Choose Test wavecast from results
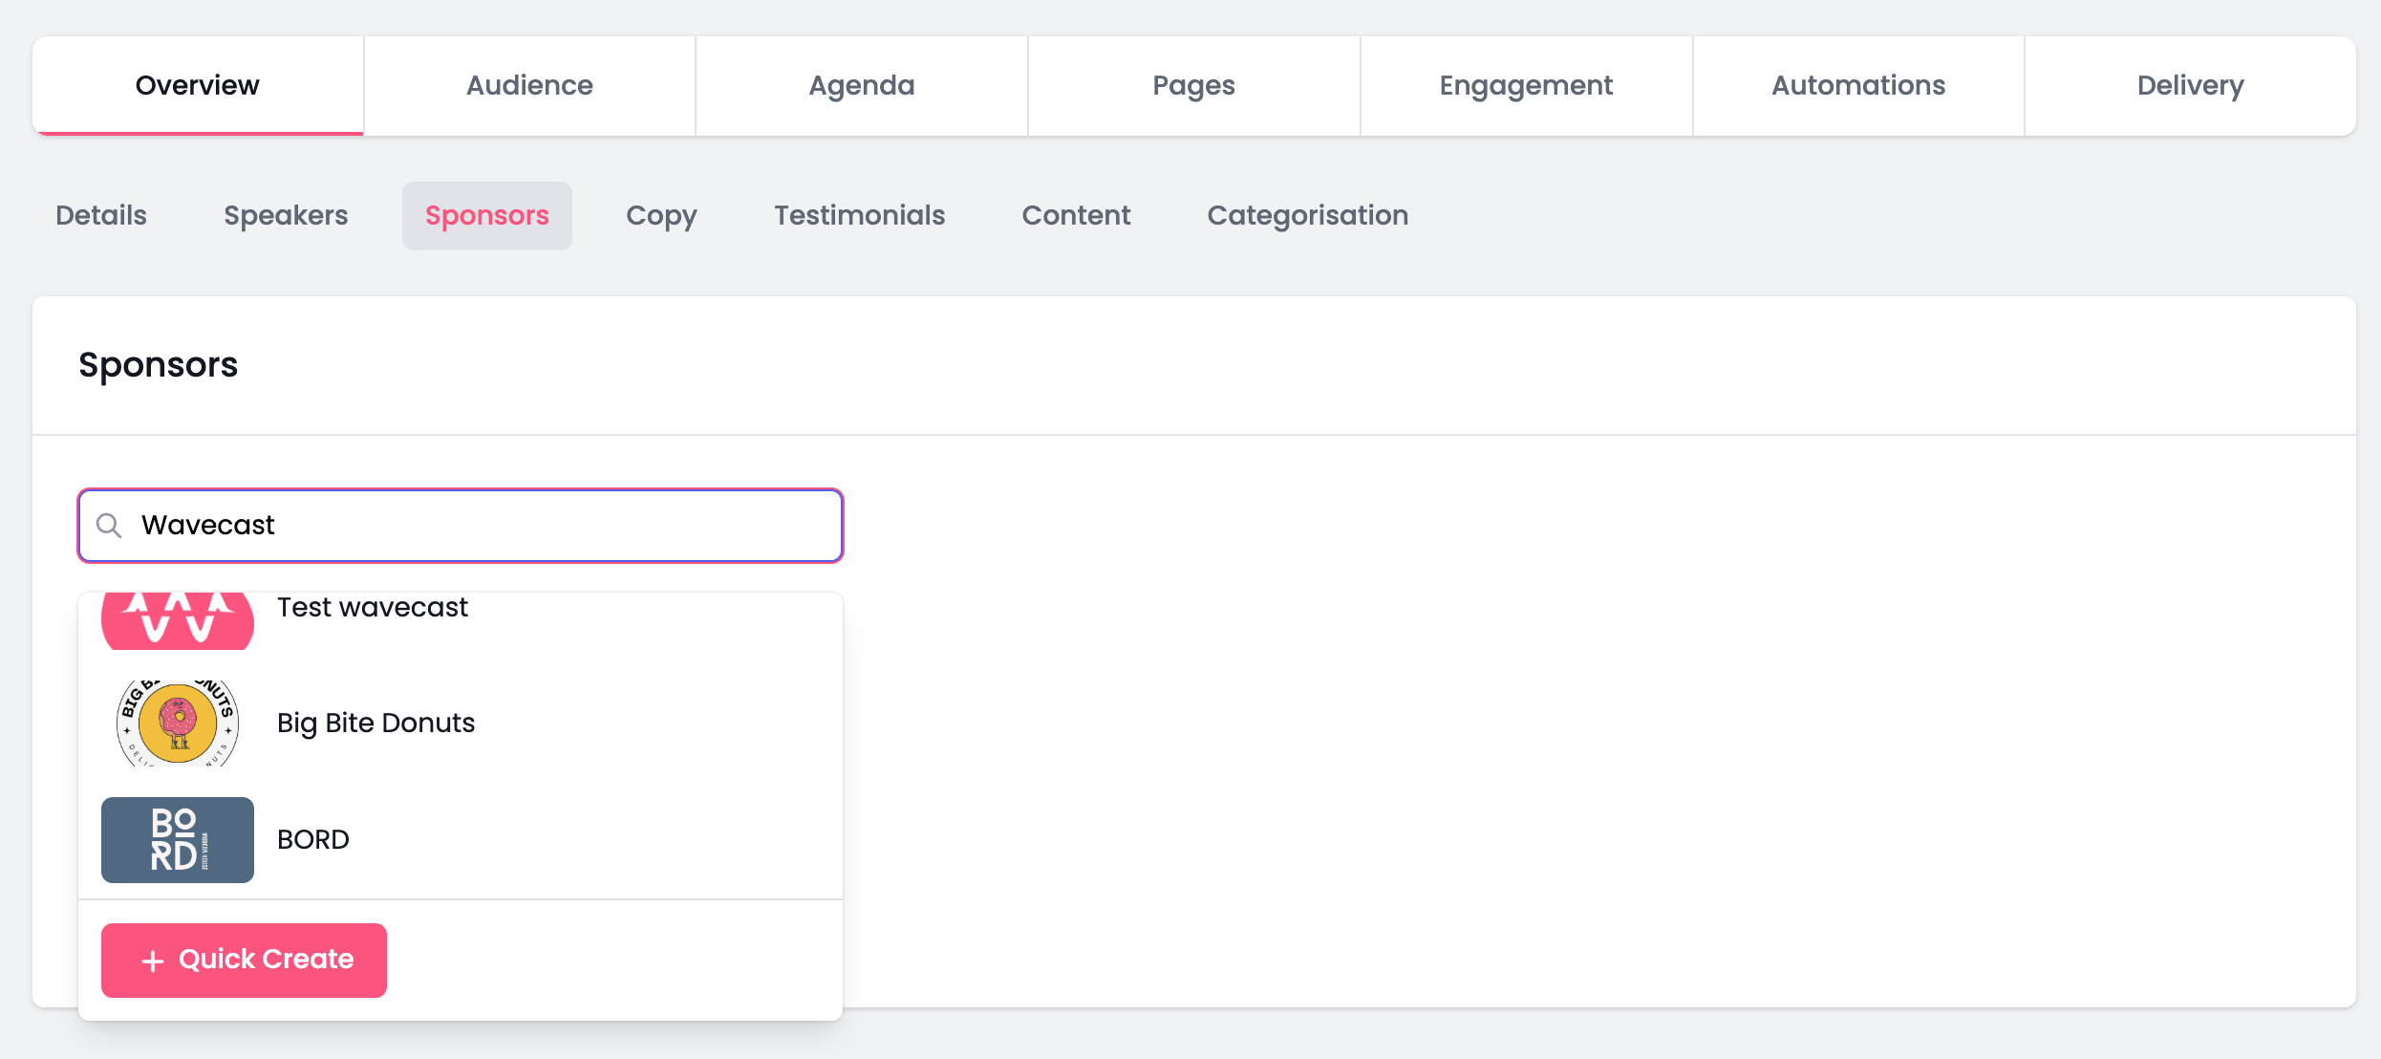Viewport: 2381px width, 1059px height. coord(373,608)
